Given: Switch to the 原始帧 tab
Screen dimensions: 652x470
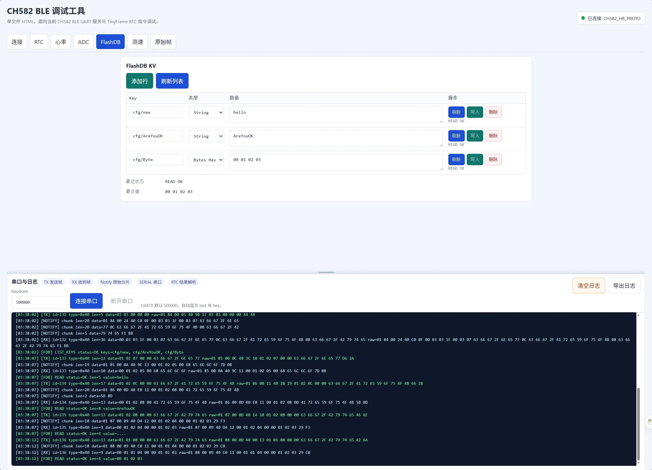Looking at the screenshot, I should tap(163, 42).
